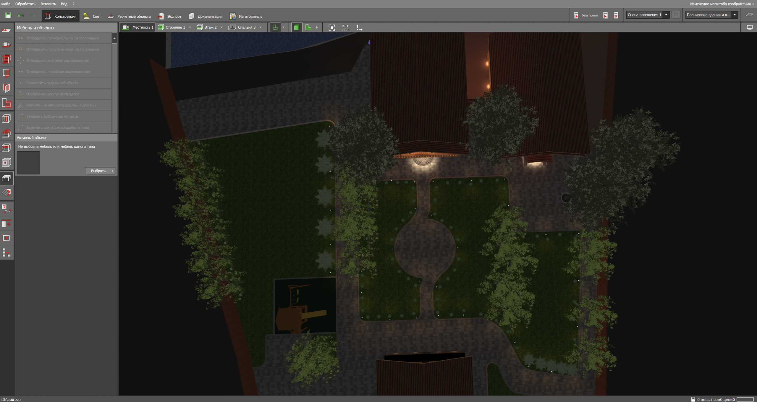Image resolution: width=757 pixels, height=402 pixels.
Task: Start calculation with Весь проект icon
Action: click(576, 15)
